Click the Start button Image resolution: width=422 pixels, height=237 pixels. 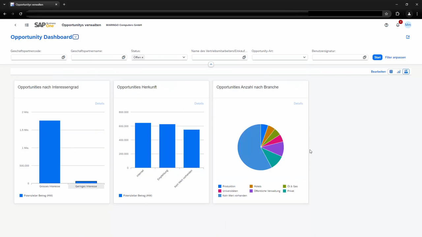377,57
